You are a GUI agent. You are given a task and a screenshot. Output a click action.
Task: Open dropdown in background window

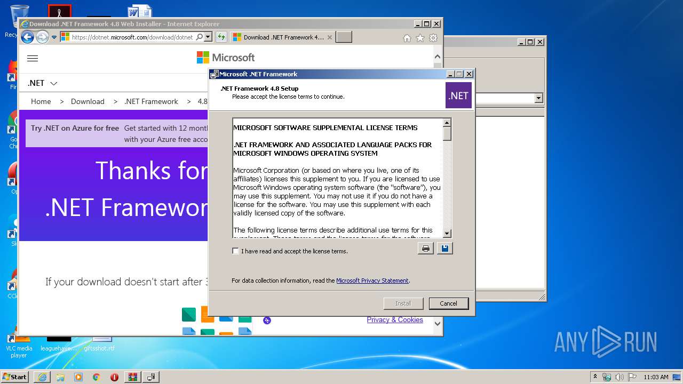pyautogui.click(x=538, y=98)
